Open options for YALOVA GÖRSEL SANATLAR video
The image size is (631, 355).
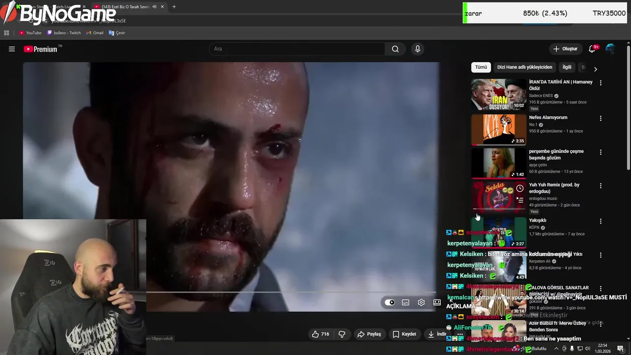600,288
